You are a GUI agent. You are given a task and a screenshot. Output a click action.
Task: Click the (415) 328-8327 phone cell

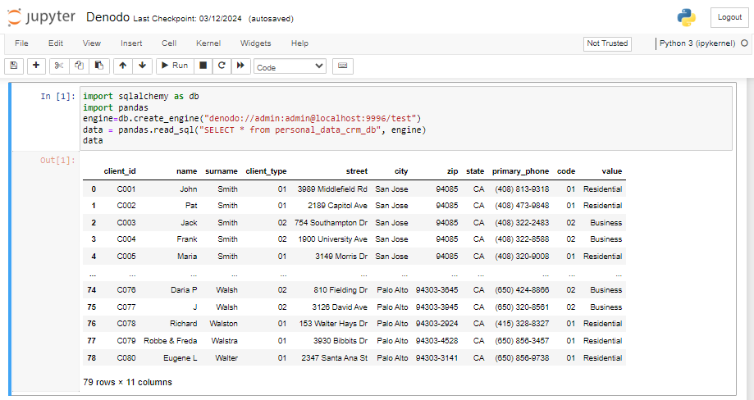tap(523, 324)
